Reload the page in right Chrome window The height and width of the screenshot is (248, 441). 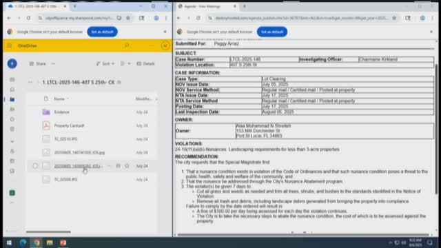[x=198, y=18]
